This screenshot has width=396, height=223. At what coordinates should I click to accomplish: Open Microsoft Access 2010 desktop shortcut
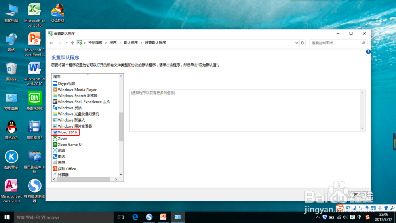coord(11,191)
